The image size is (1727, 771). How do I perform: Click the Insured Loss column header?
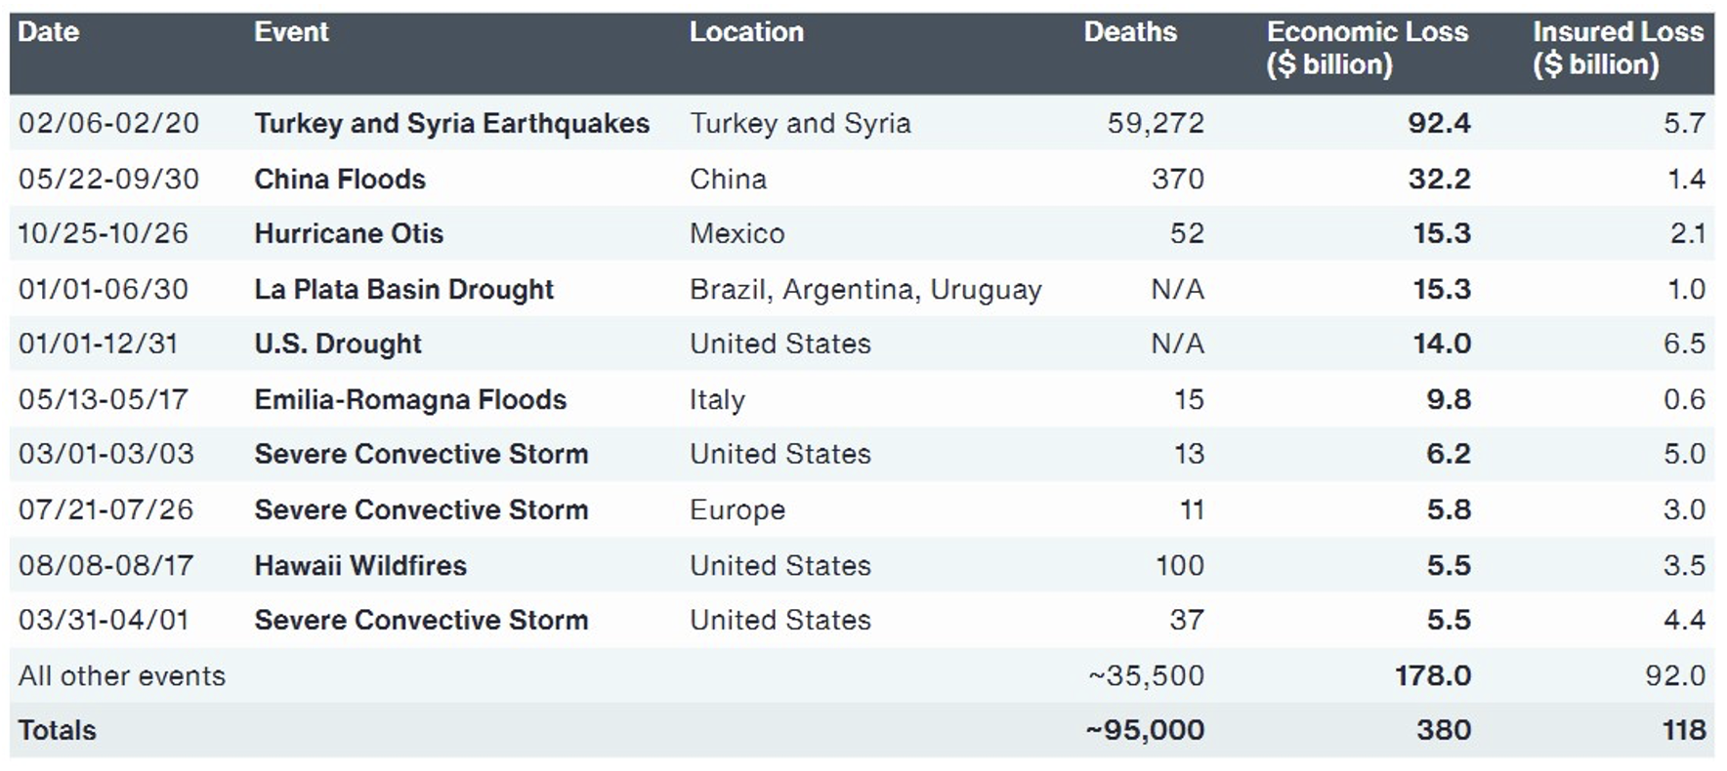coord(1618,48)
